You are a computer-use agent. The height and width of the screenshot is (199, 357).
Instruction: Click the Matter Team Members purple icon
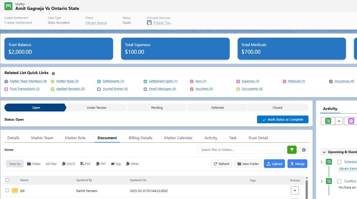coord(6,81)
